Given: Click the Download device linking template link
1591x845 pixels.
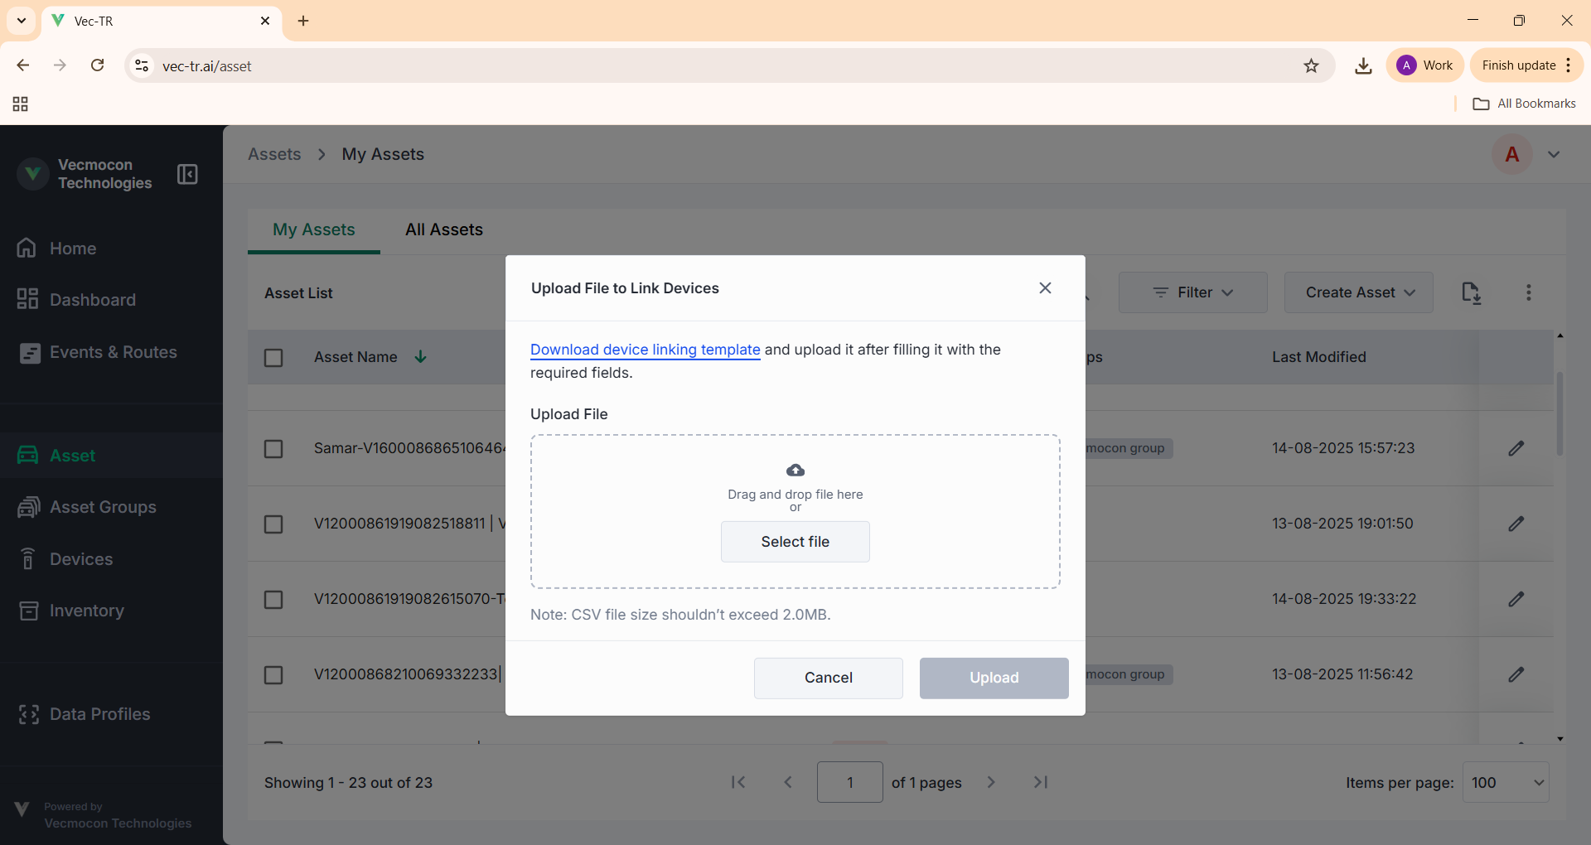Looking at the screenshot, I should click(645, 350).
